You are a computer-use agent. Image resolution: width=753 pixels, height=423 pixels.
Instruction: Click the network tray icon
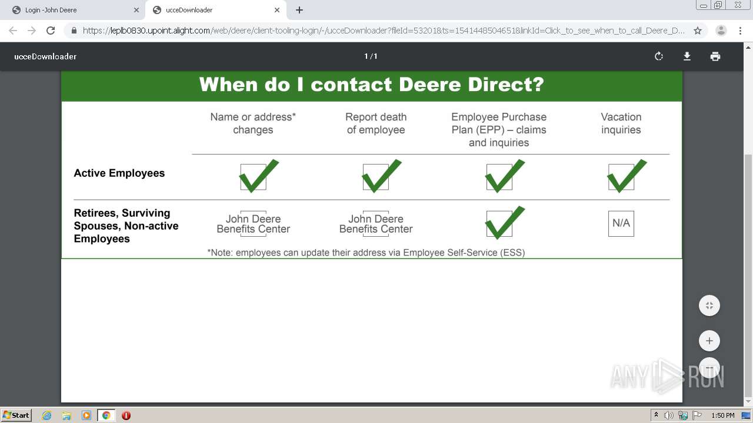[x=683, y=415]
